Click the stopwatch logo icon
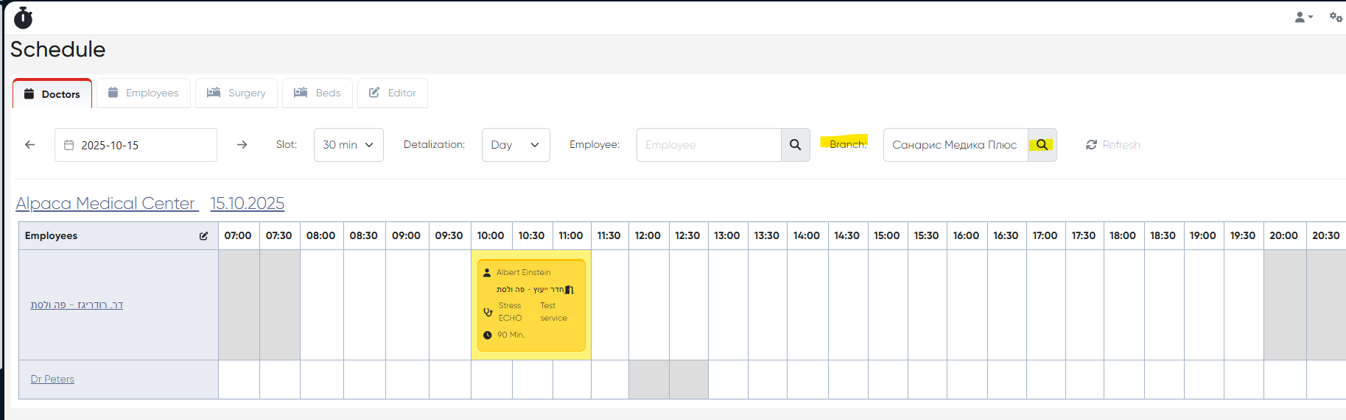Screen dimensions: 1346x420 coord(24,18)
